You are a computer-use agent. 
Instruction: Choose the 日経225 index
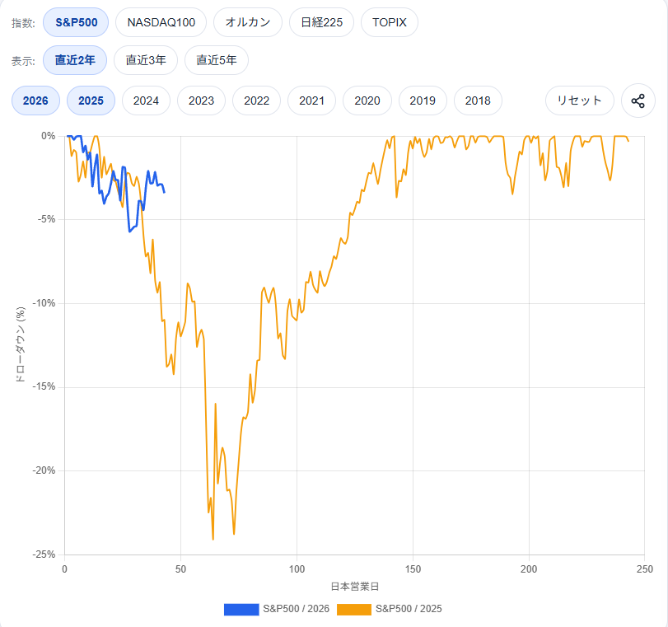coord(322,22)
